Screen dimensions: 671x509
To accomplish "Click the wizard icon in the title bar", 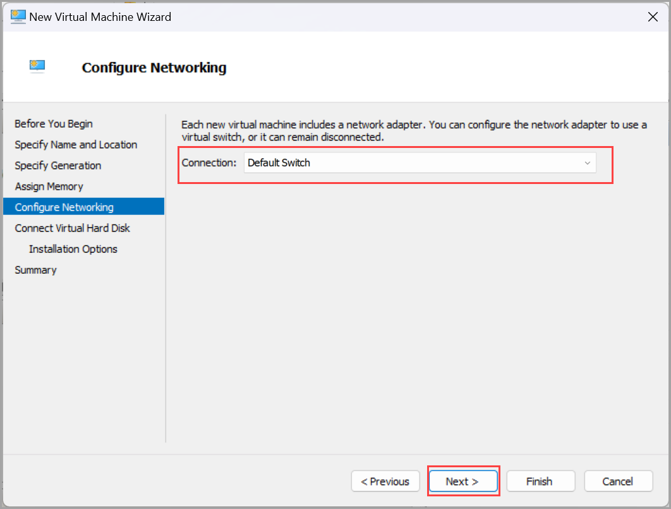I will [x=18, y=16].
